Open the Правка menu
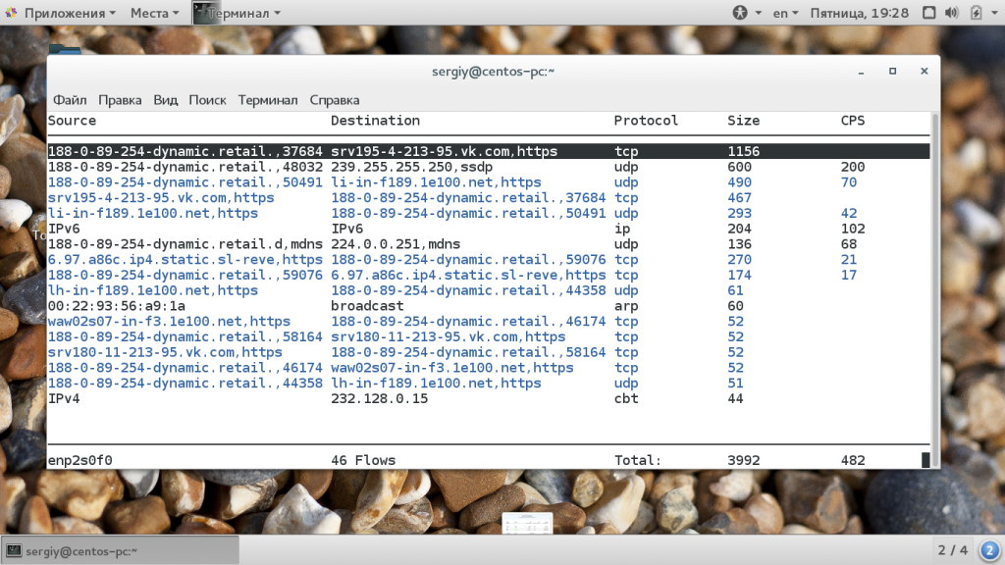Image resolution: width=1005 pixels, height=565 pixels. pyautogui.click(x=120, y=100)
